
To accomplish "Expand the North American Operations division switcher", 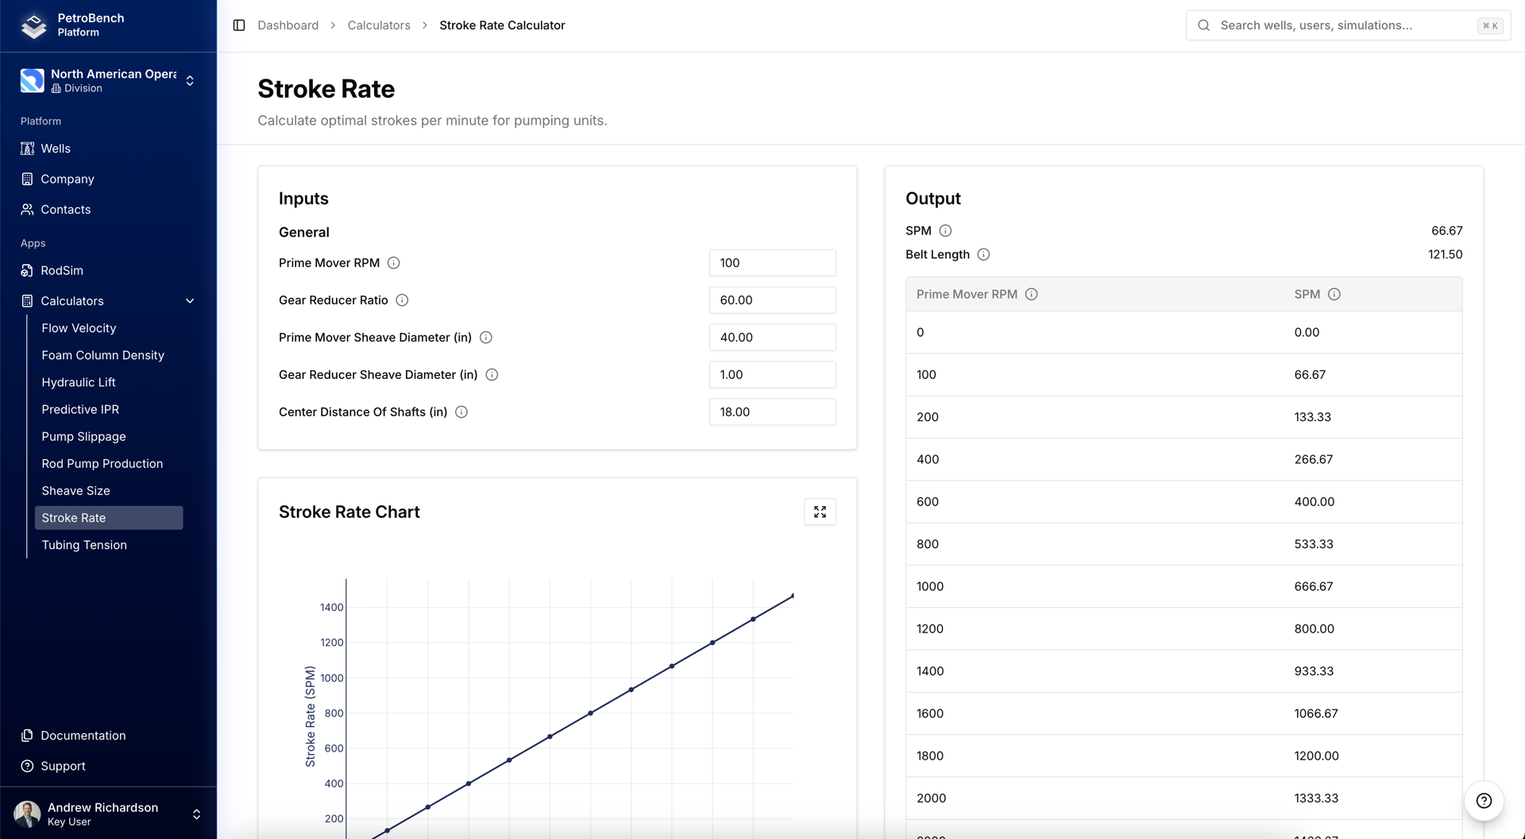I will tap(190, 80).
